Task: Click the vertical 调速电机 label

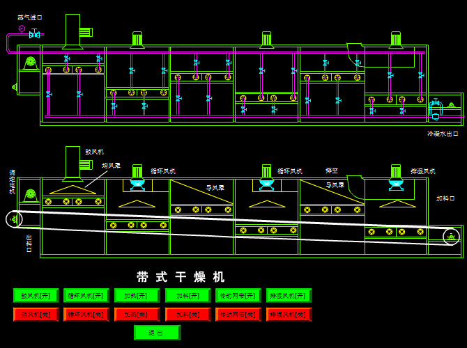Action: [13, 182]
